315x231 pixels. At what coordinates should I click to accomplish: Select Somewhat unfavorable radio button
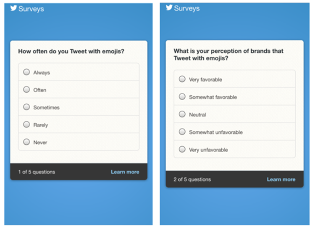coord(182,132)
